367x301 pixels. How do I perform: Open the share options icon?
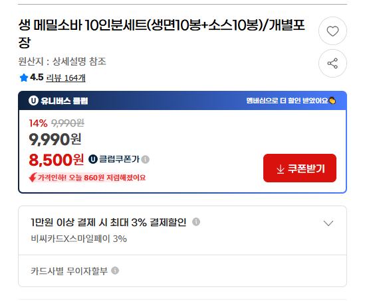tap(332, 63)
